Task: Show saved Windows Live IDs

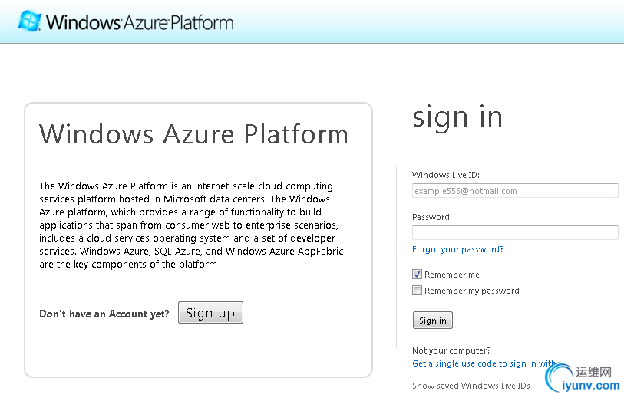Action: (x=470, y=386)
